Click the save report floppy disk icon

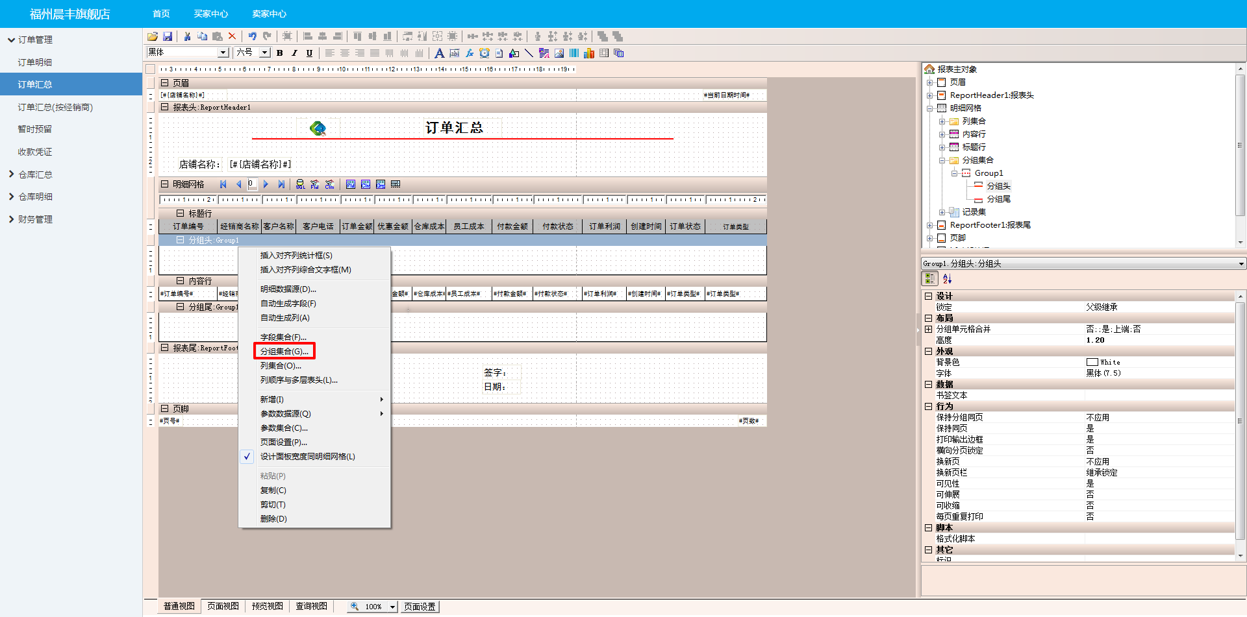click(168, 36)
